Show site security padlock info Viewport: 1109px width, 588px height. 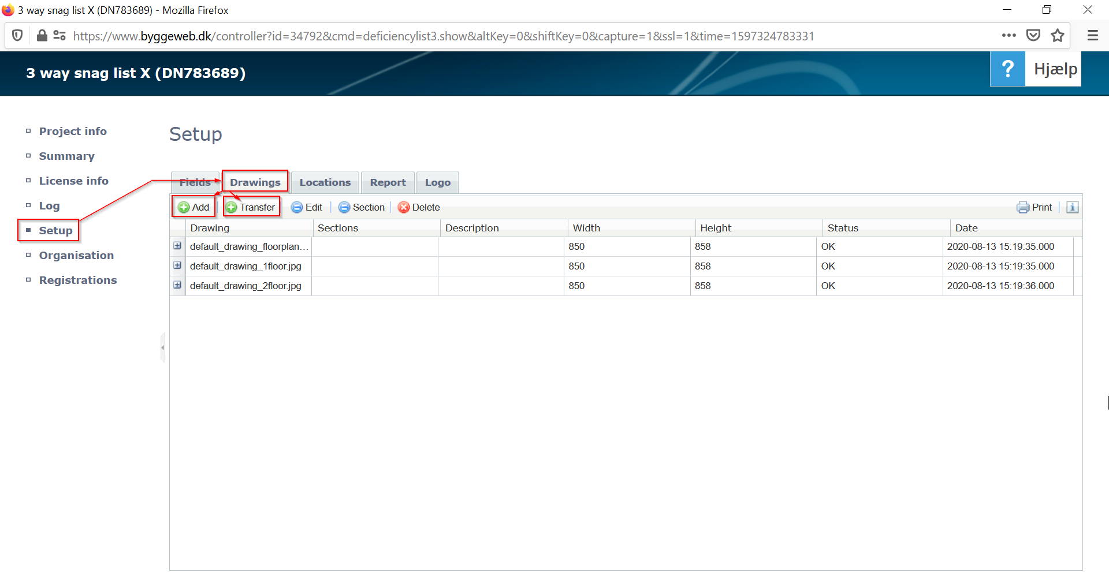pyautogui.click(x=42, y=36)
